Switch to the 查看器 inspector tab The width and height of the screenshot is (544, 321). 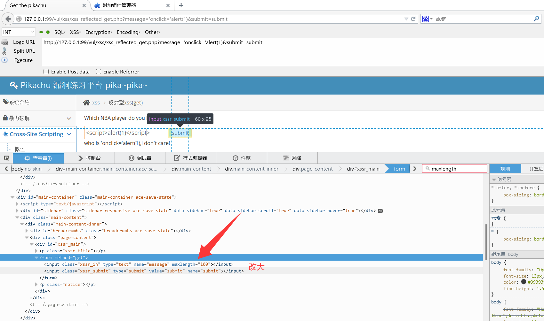point(38,158)
